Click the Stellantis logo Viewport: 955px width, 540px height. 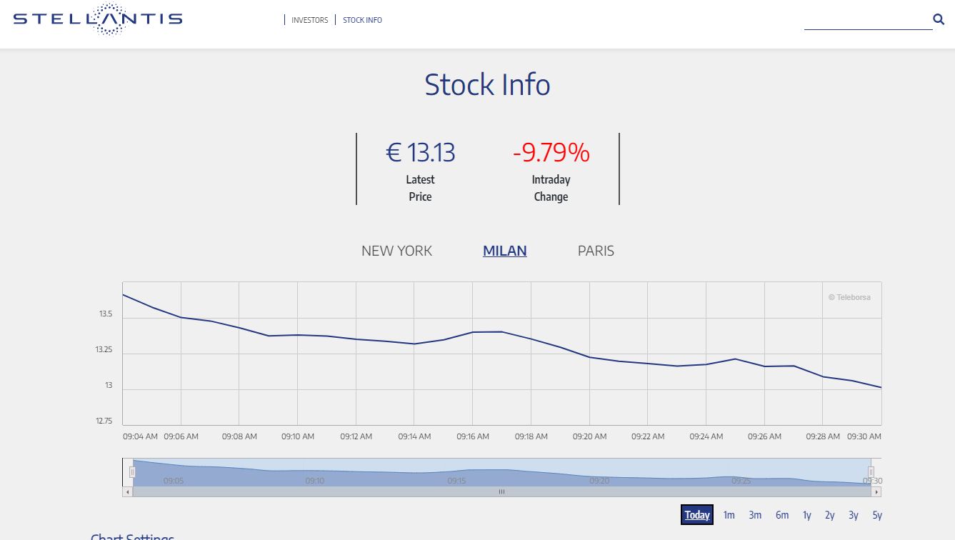tap(98, 19)
